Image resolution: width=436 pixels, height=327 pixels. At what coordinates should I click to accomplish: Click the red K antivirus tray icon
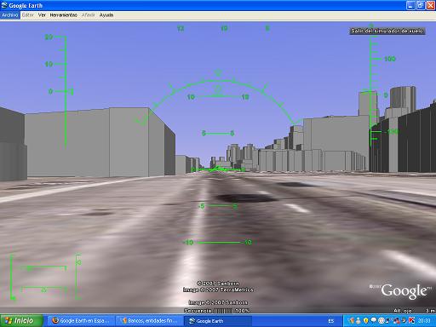pos(411,320)
